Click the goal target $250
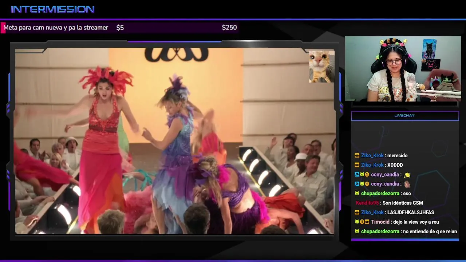Viewport: 466px width, 262px height. coord(229,27)
